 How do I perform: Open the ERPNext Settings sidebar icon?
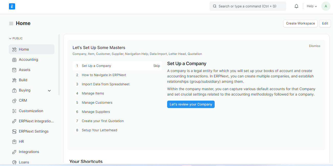pos(14,132)
